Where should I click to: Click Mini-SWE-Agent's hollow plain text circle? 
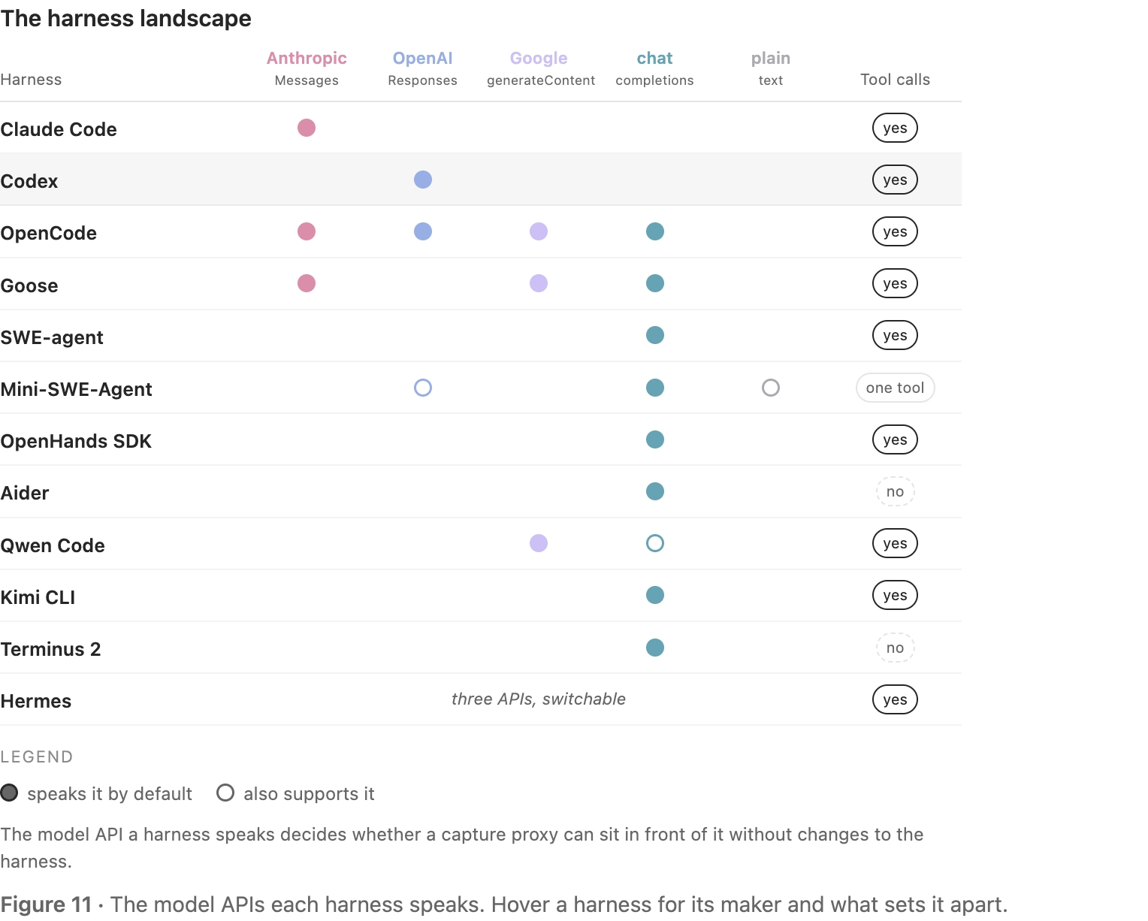tap(771, 388)
